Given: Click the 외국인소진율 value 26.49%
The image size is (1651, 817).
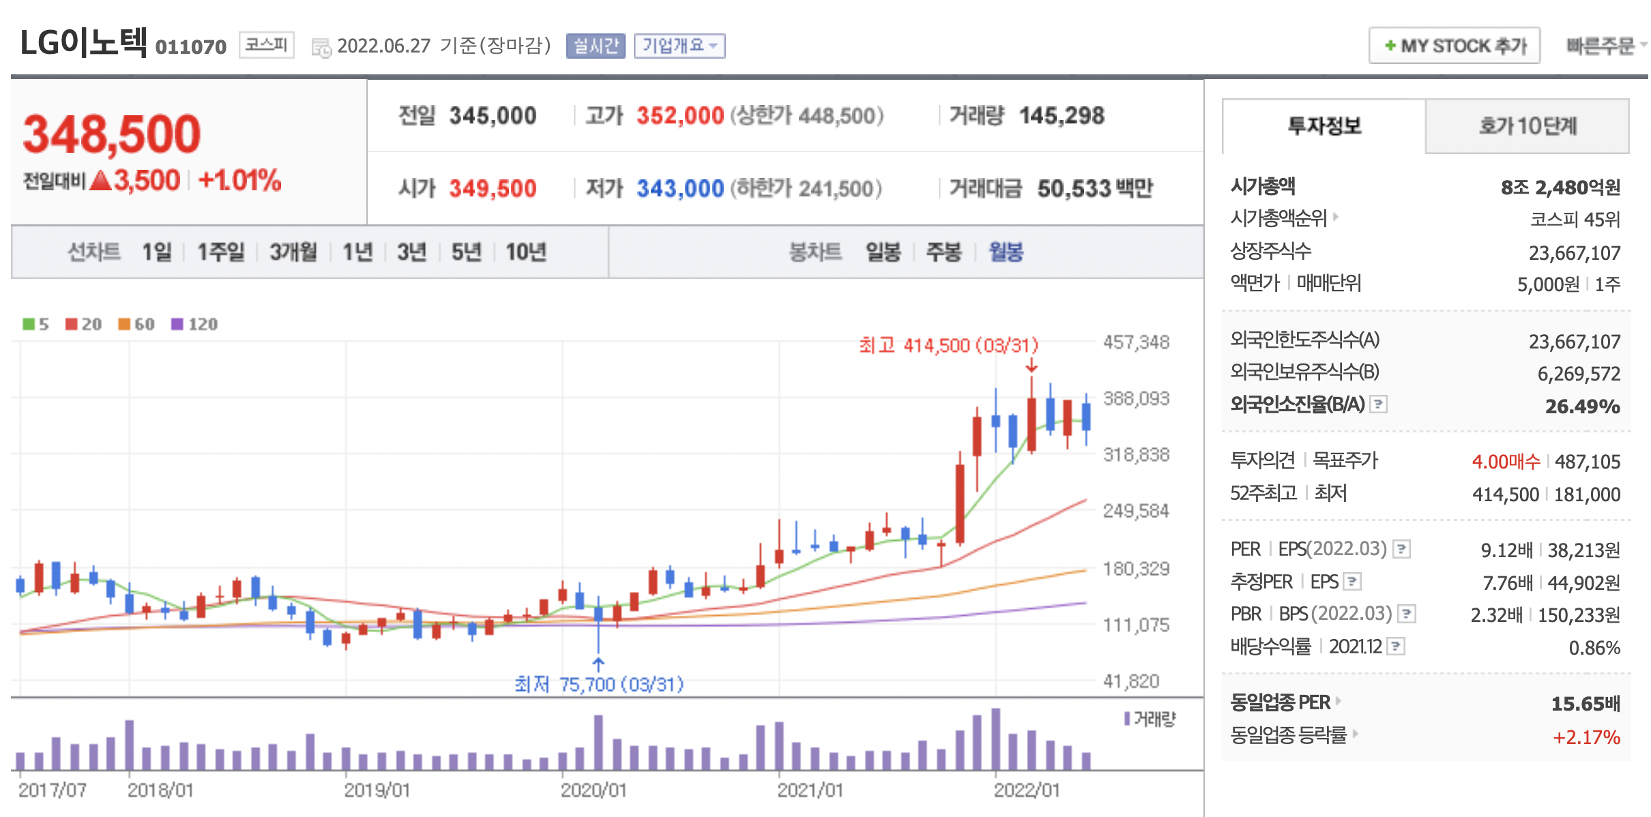Looking at the screenshot, I should coord(1583,406).
